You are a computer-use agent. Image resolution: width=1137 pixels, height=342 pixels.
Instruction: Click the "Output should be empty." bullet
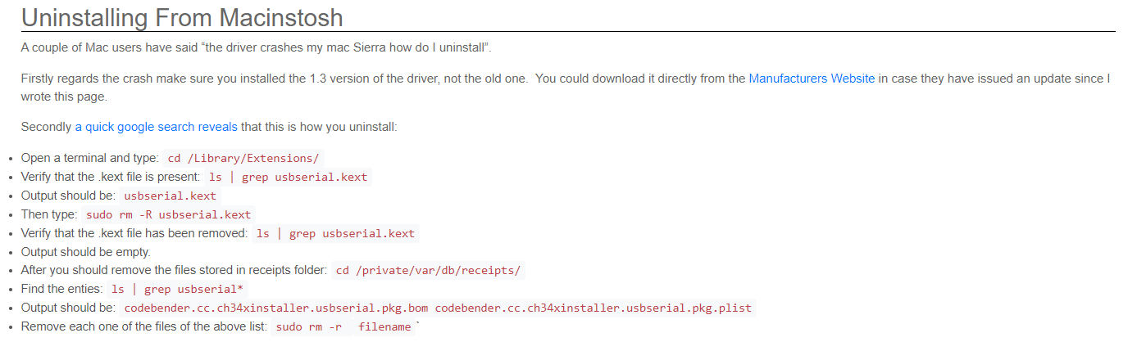[85, 252]
